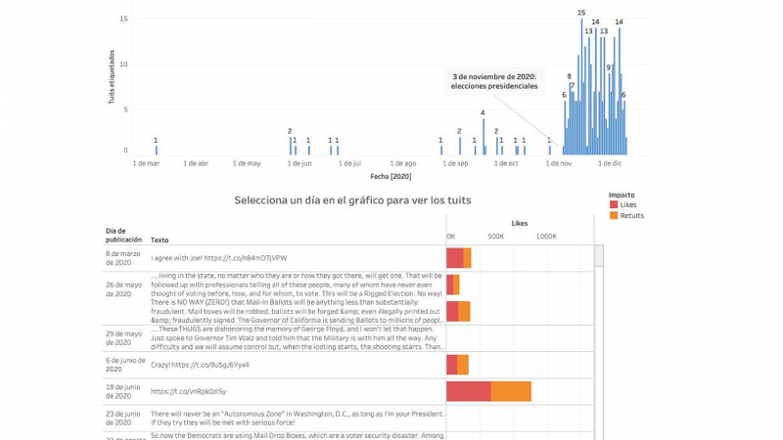Select the 8 de marzo de 2020 row

point(348,258)
